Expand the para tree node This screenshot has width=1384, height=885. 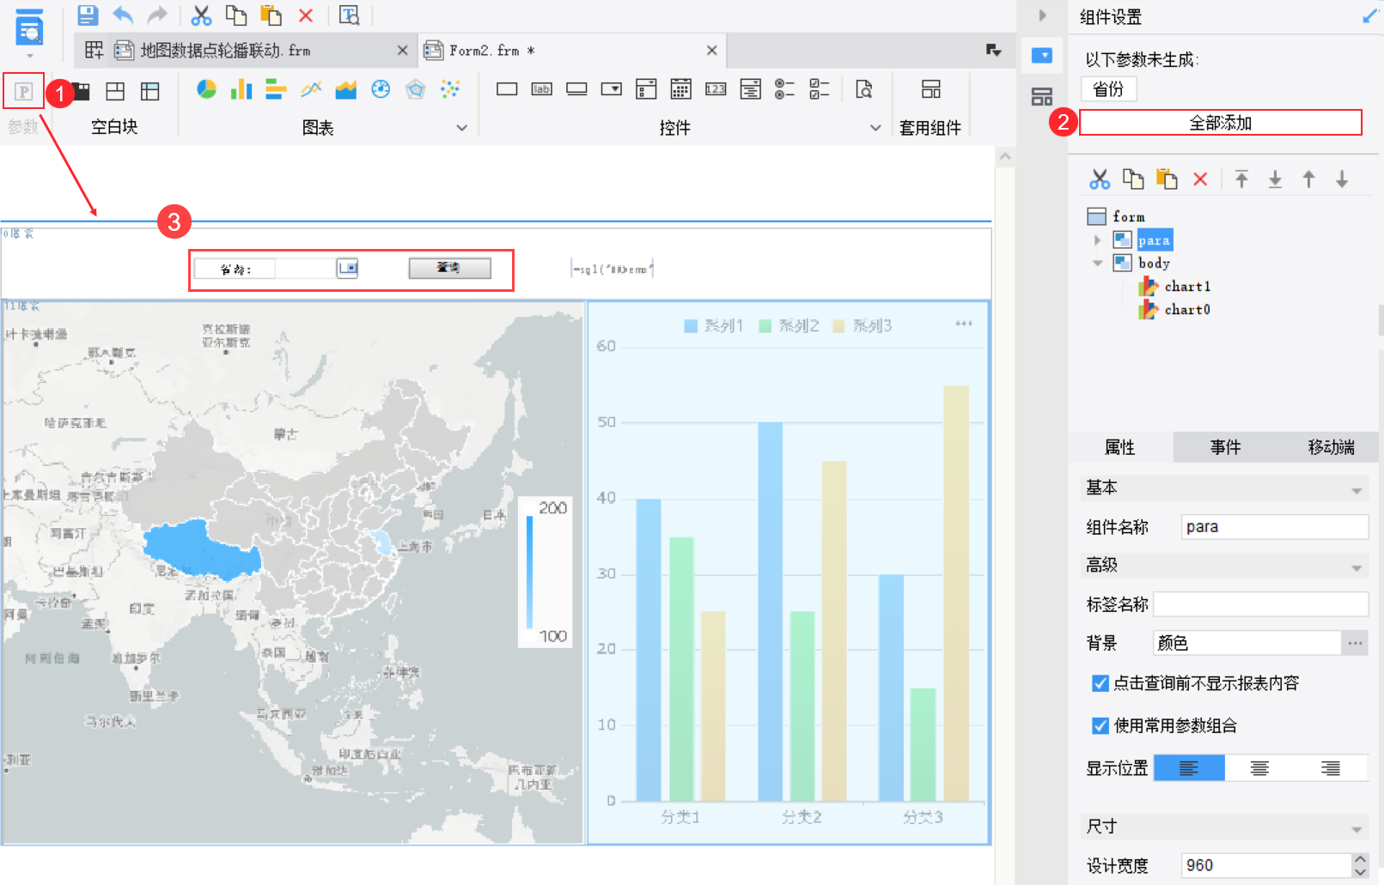[1097, 240]
